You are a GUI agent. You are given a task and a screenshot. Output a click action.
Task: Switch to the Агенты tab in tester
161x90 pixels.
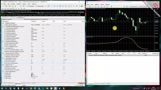pos(29,83)
